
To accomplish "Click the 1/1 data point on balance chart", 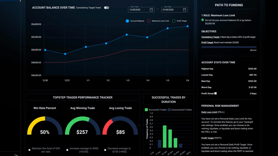I will click(86, 47).
